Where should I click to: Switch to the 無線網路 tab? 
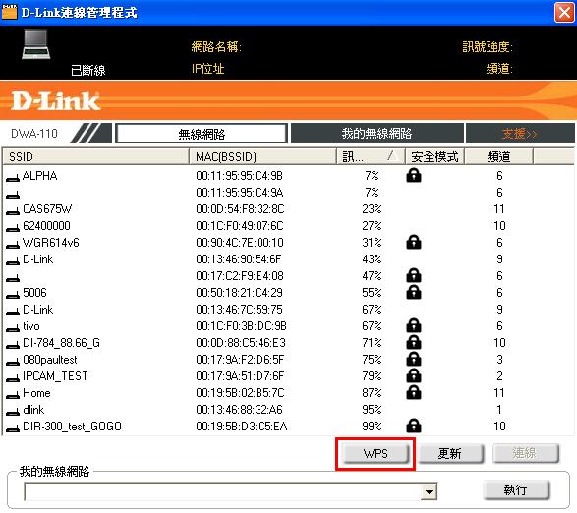pyautogui.click(x=202, y=134)
